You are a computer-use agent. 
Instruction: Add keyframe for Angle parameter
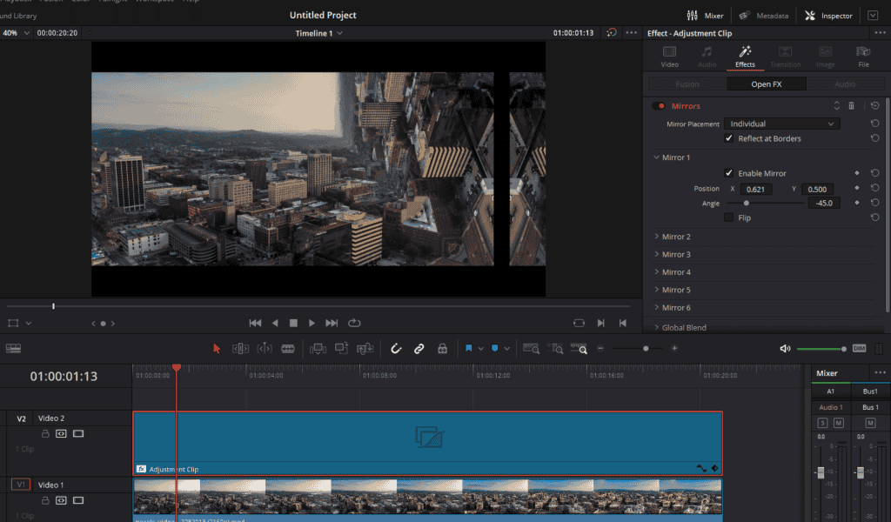coord(857,203)
